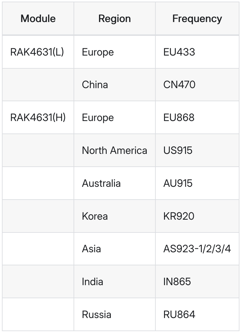Select the North America region cell
This screenshot has width=242, height=334.
click(114, 150)
